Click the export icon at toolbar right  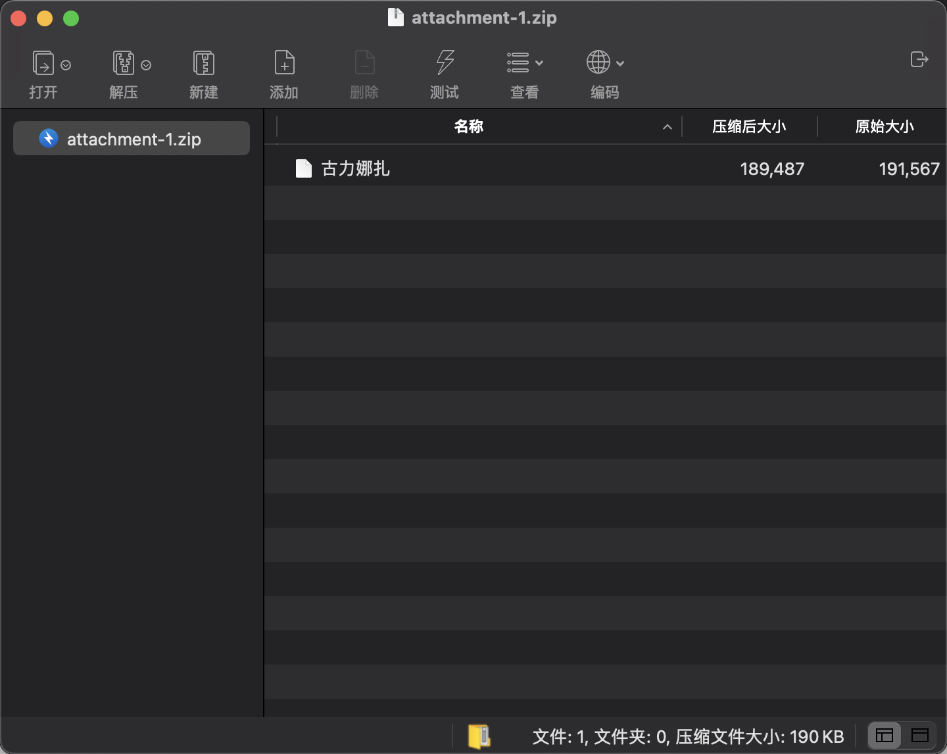click(x=919, y=60)
